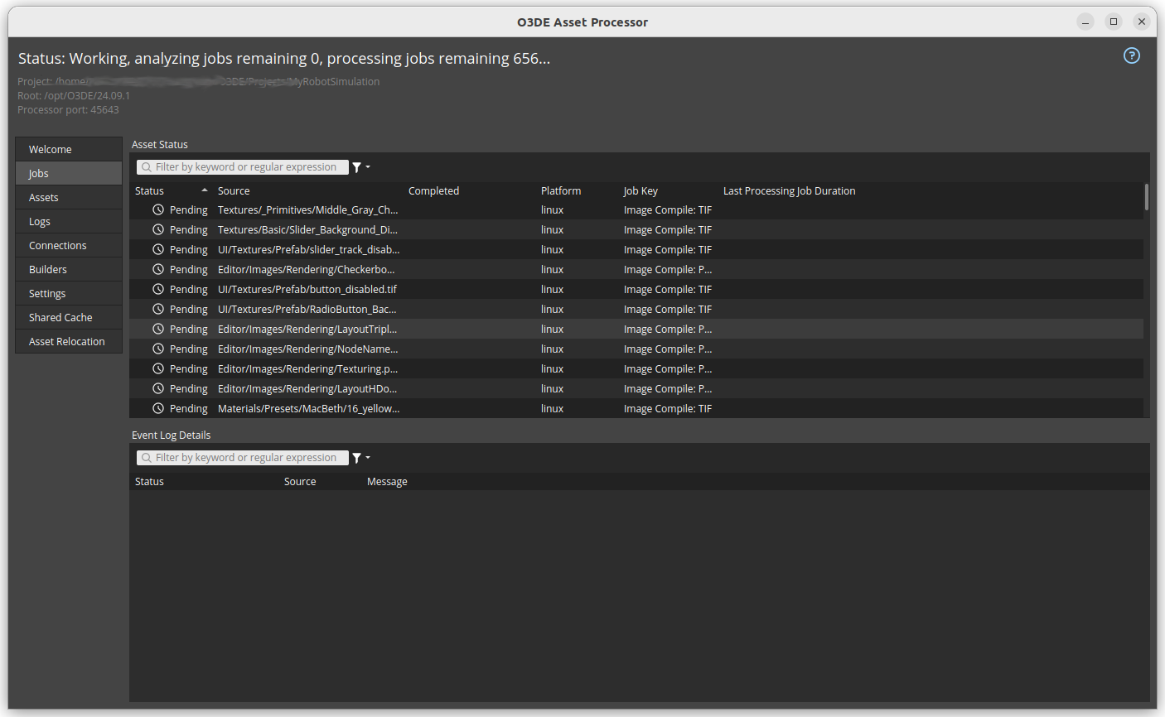
Task: Click the pending clock icon for Checkerbo row
Action: pos(158,270)
